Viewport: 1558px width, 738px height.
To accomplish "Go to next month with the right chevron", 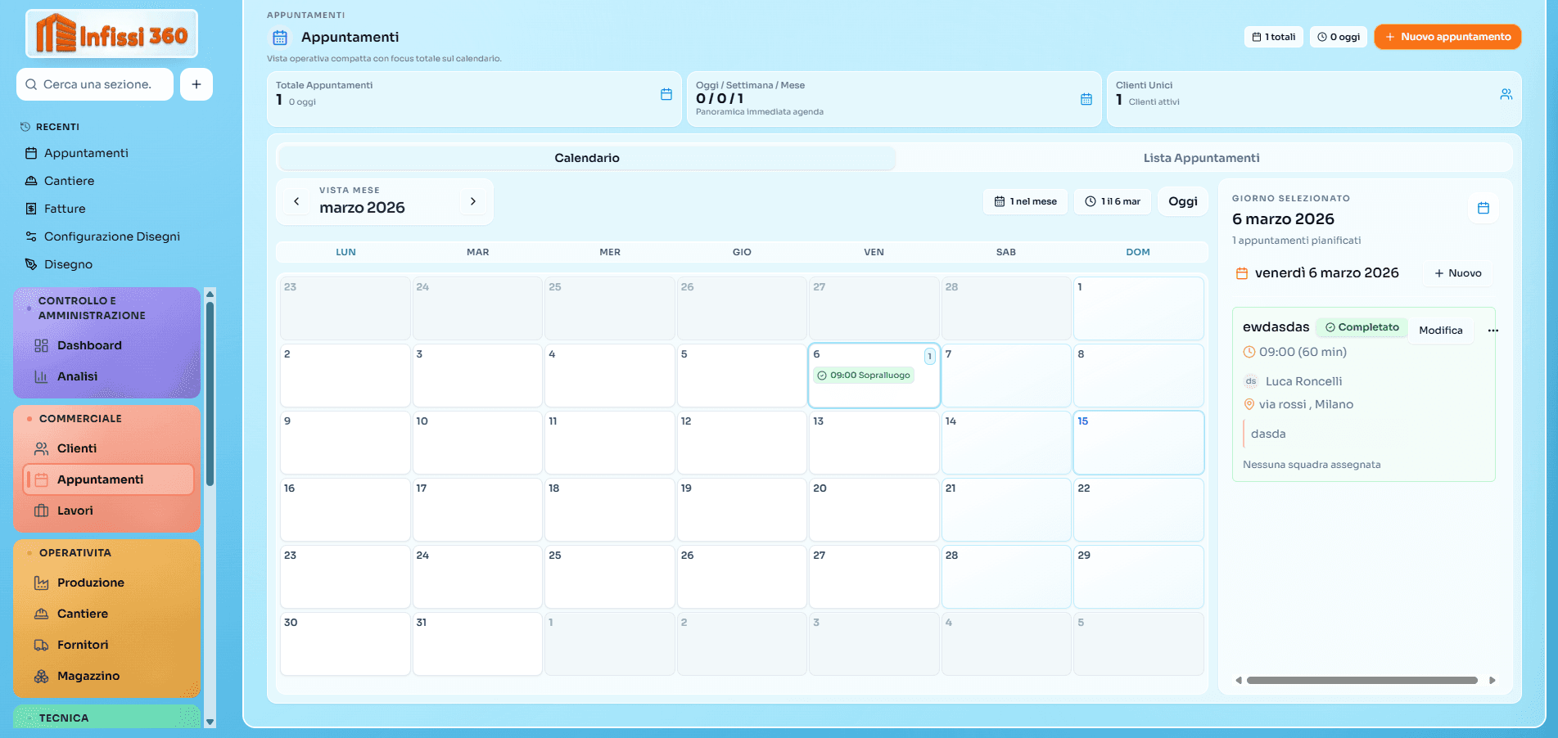I will pyautogui.click(x=472, y=200).
